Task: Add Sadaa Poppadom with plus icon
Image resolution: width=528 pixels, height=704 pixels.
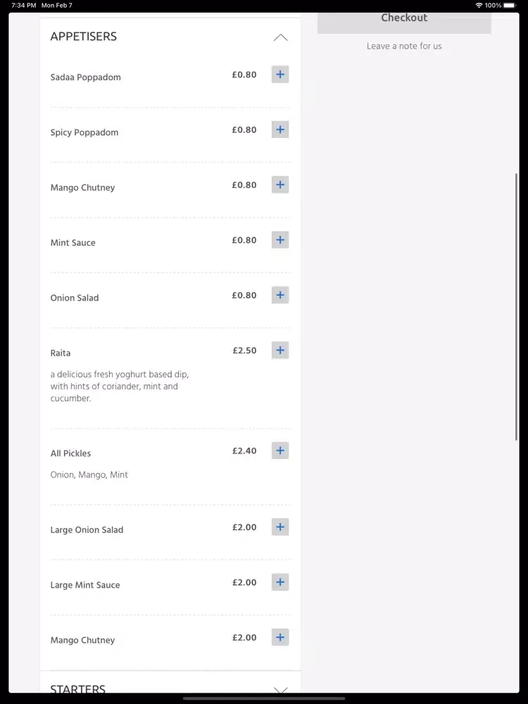Action: pos(280,75)
